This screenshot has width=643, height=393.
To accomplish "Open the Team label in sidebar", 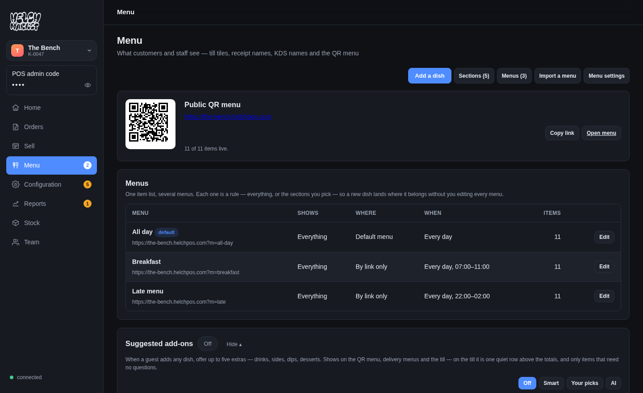I will pos(32,242).
